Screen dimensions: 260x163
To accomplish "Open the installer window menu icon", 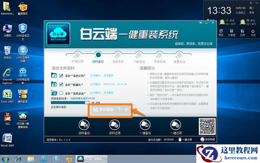I will tap(201, 22).
